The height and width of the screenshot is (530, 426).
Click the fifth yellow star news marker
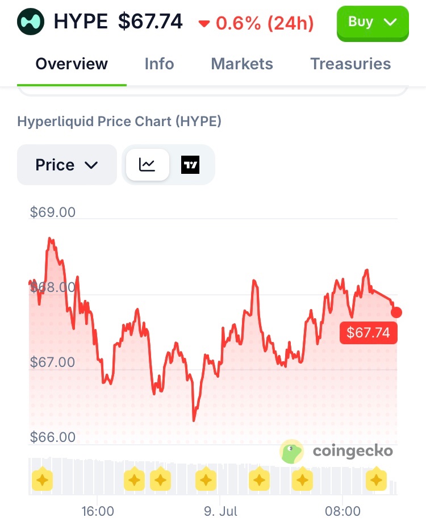(x=260, y=479)
